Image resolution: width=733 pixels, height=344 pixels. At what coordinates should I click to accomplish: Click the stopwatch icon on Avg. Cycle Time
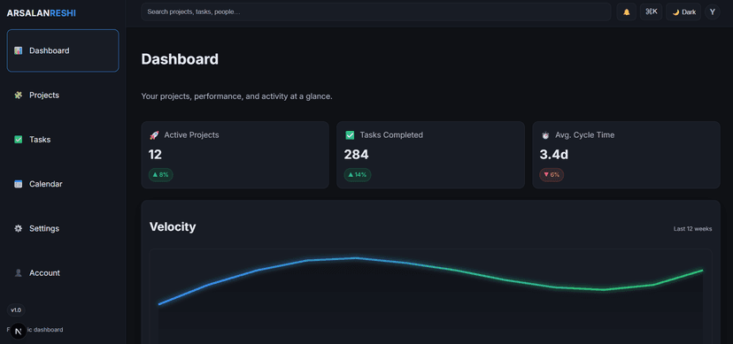coord(545,135)
